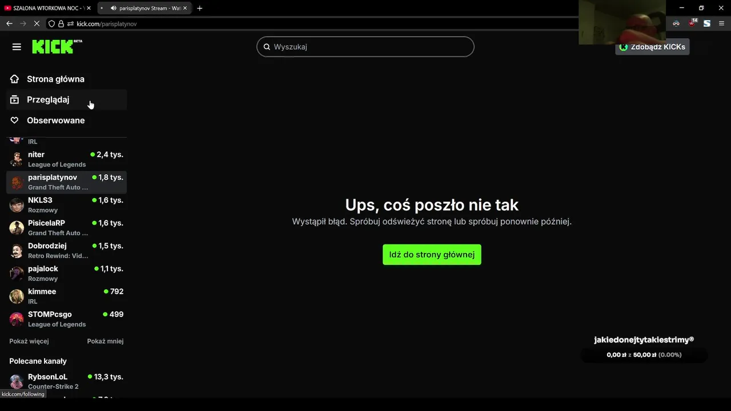Click the Counter-Strike 2 label under RybsonLoL

[53, 386]
